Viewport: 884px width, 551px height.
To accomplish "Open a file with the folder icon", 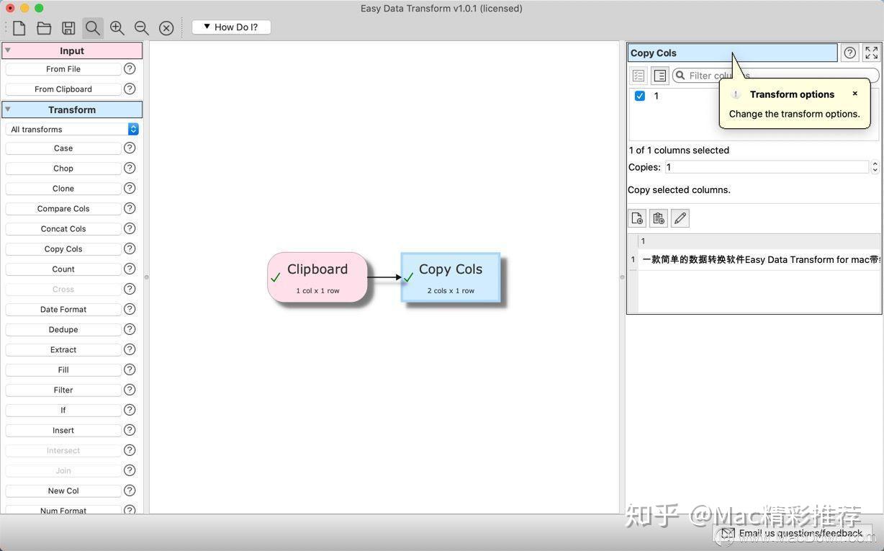I will [44, 28].
